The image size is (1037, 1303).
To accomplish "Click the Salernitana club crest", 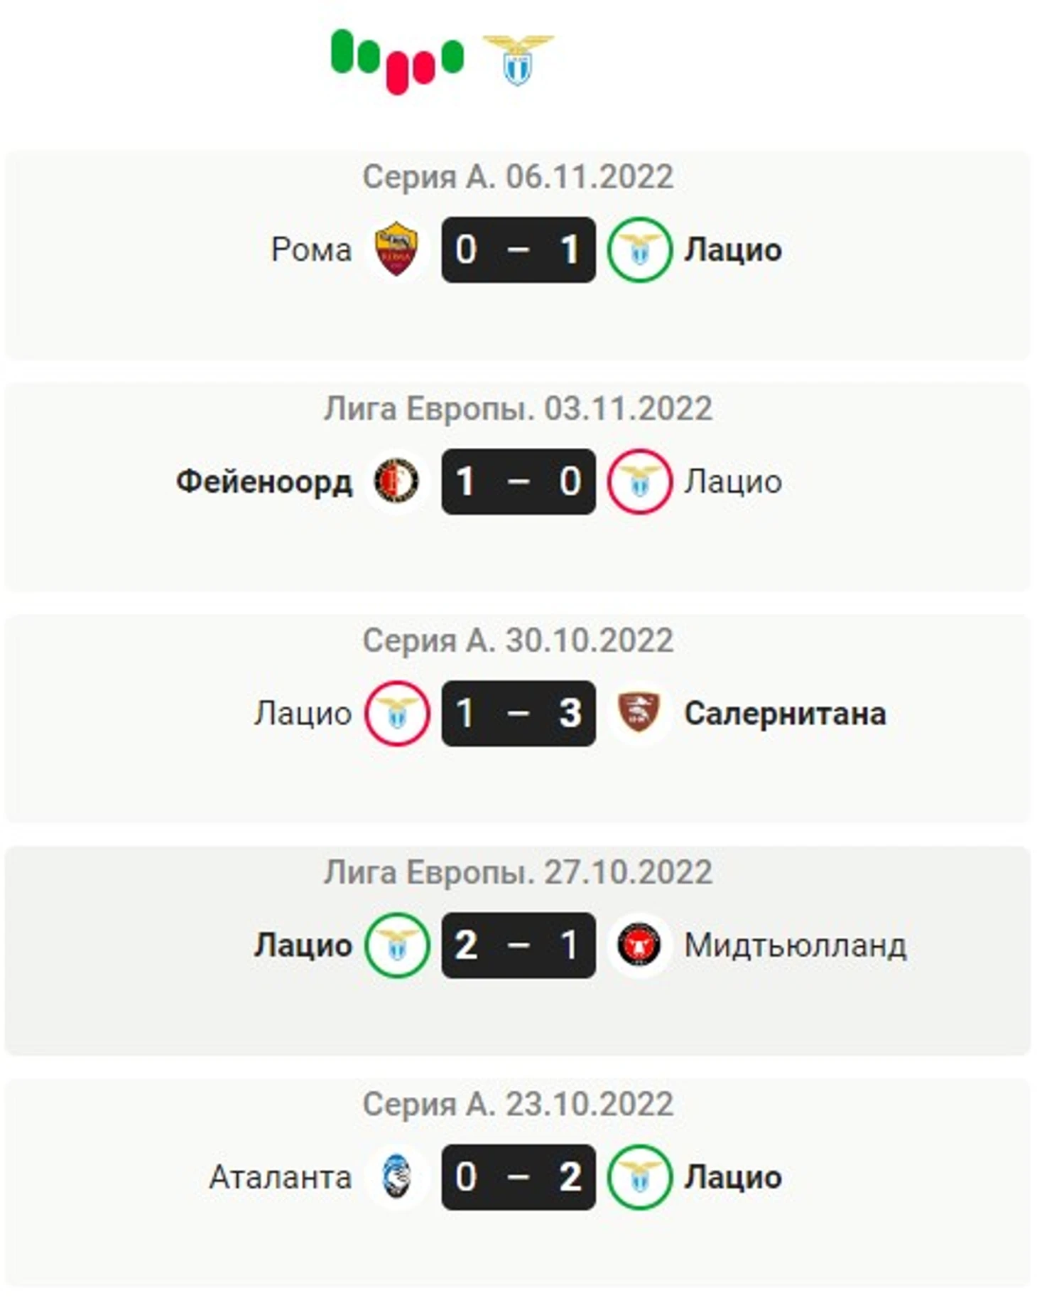I will pyautogui.click(x=639, y=713).
